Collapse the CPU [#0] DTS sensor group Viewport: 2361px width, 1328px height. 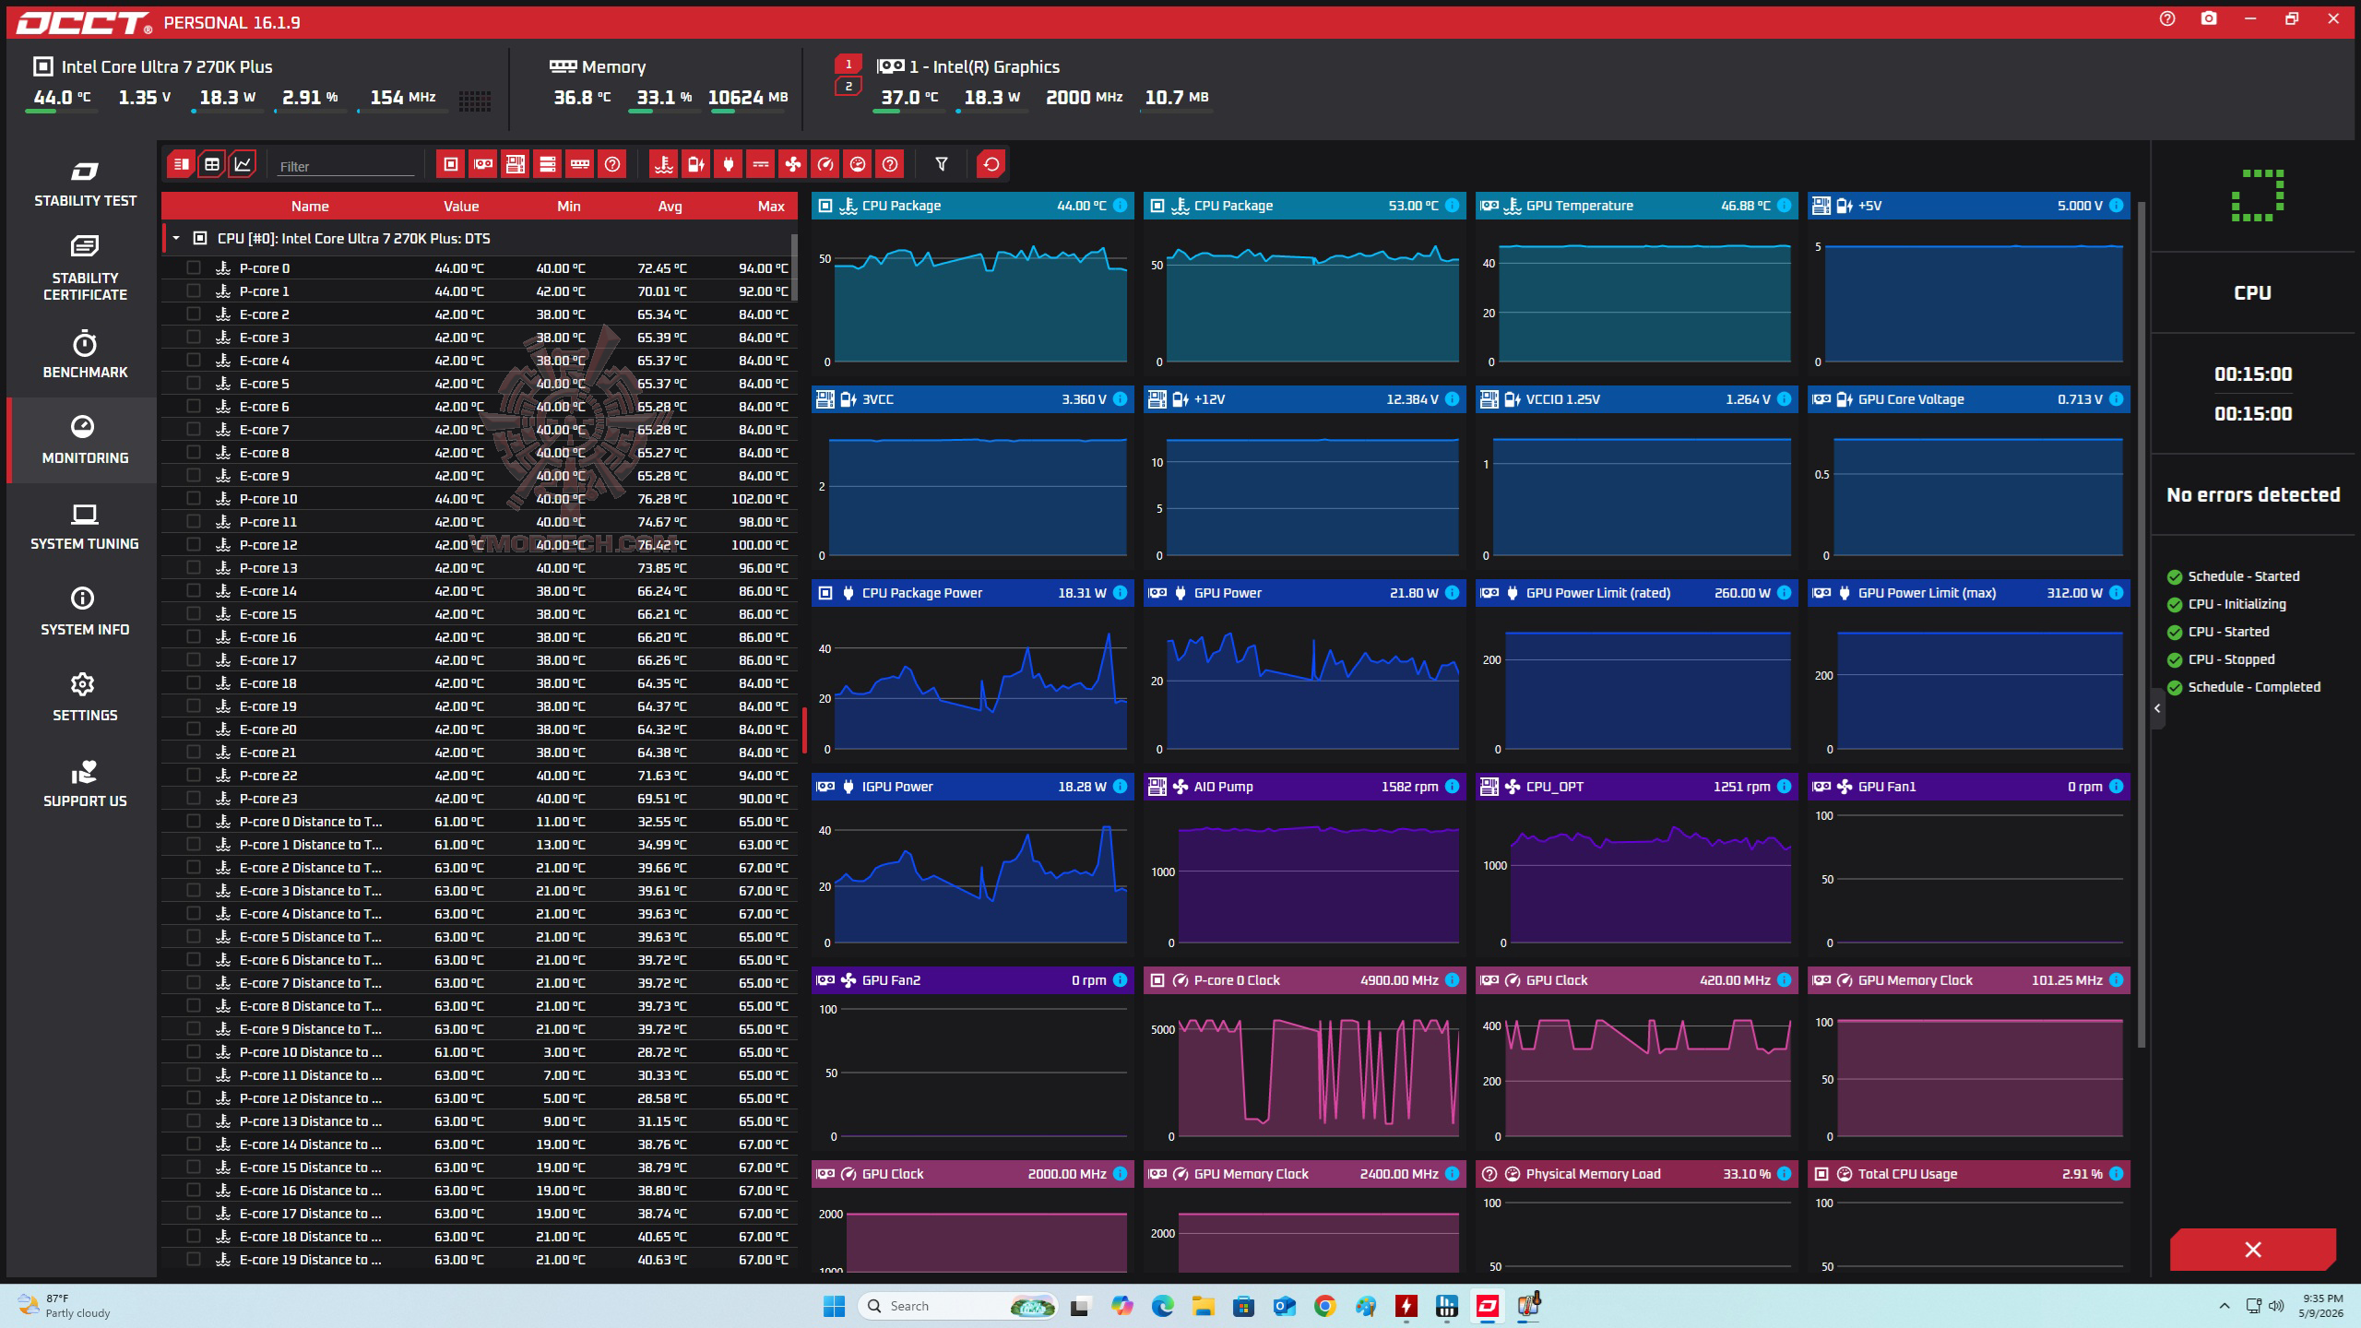point(176,239)
